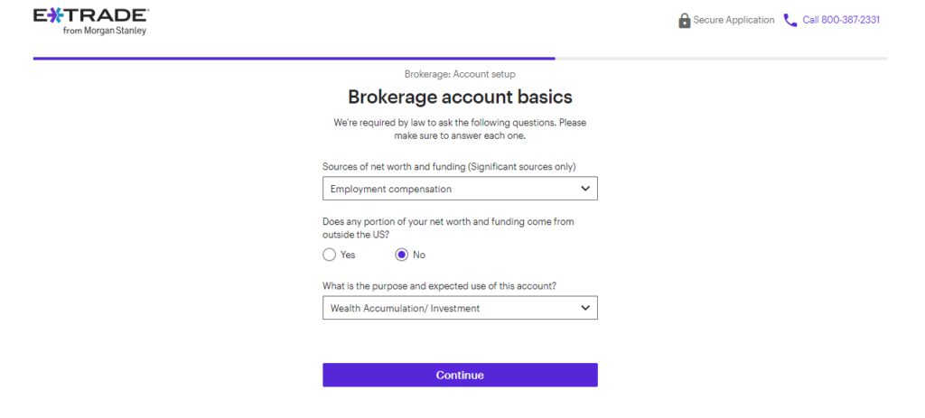
Task: Click the 'Secure Application' text
Action: [x=733, y=20]
